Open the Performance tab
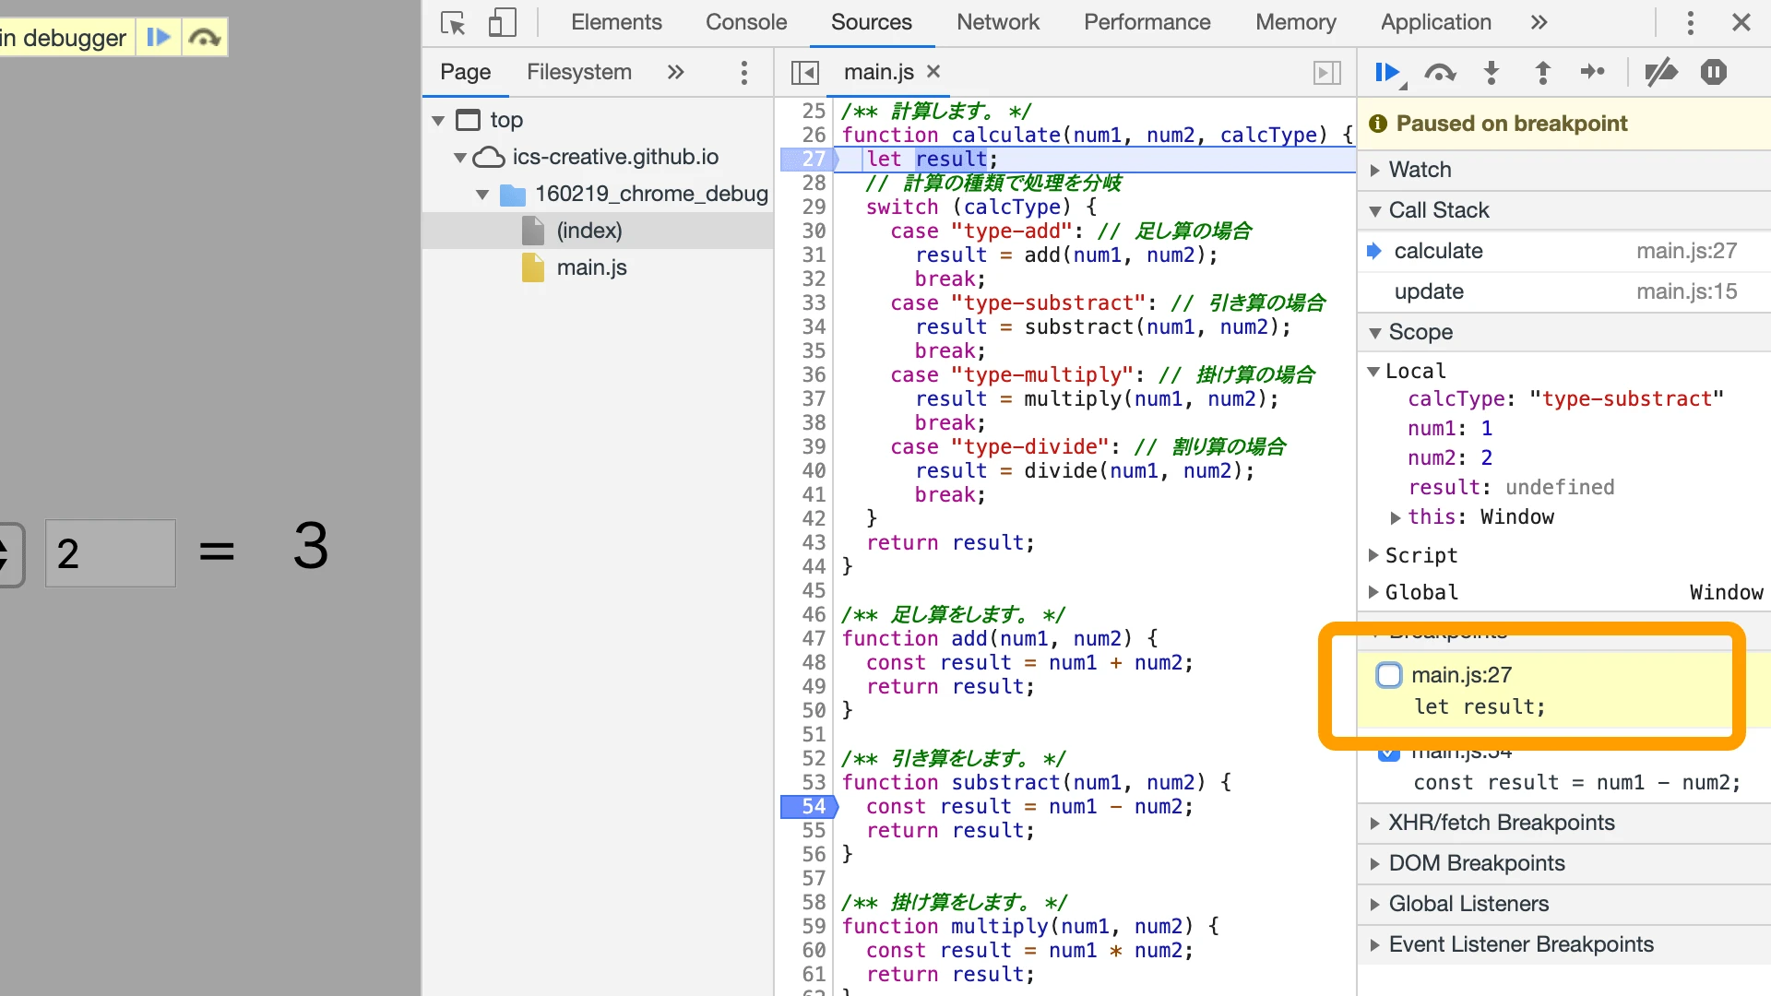 click(1147, 22)
